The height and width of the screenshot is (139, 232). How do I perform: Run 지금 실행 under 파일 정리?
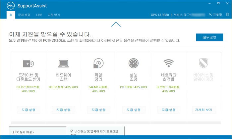coord(98,110)
